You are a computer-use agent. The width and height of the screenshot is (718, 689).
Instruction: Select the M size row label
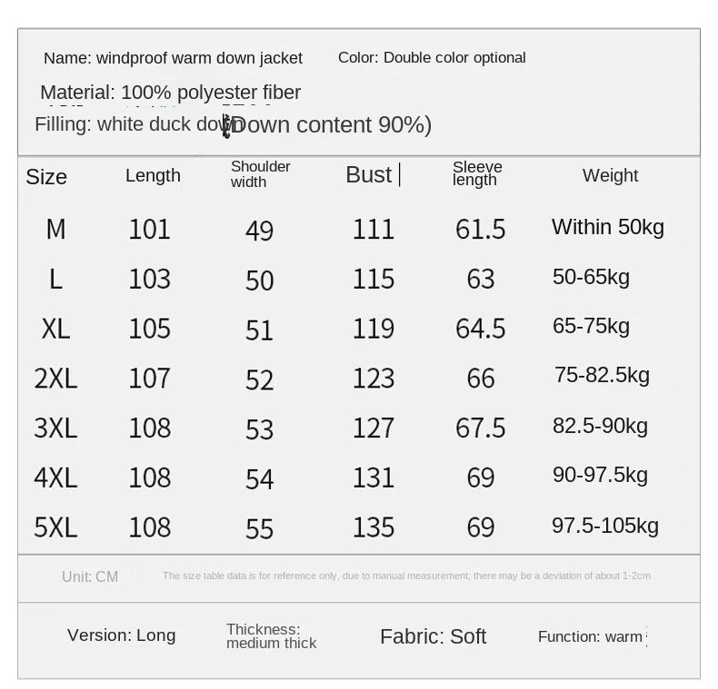55,229
